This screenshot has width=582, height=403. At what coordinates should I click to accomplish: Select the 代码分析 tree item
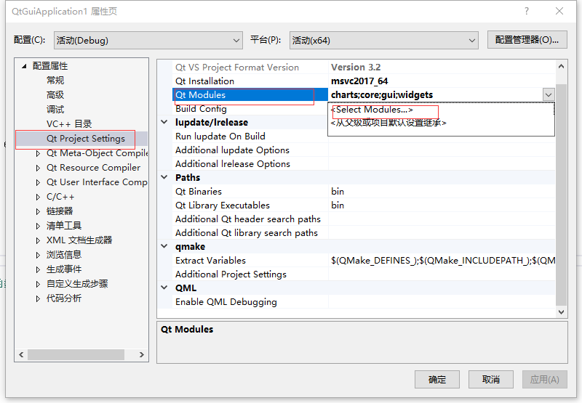(64, 298)
